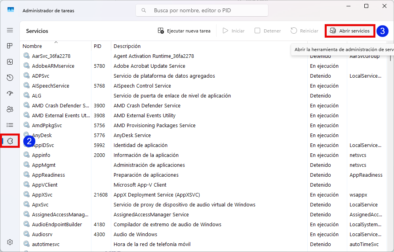
Task: Click Ejecutar nueva tarea button
Action: [184, 31]
